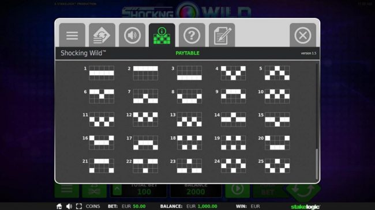The image size is (375, 210).
Task: Select payline 20 diagram
Action: tap(277, 143)
